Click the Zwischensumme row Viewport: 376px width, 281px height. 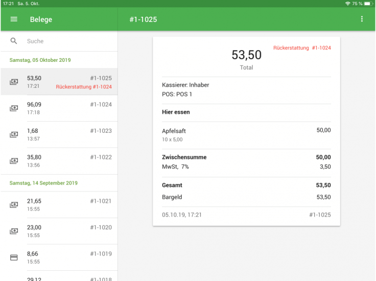click(247, 157)
